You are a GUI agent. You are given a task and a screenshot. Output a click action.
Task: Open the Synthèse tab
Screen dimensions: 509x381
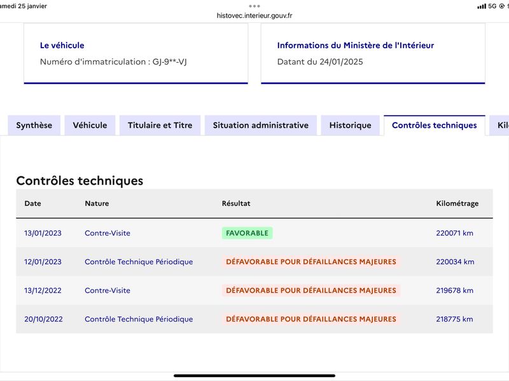(34, 125)
